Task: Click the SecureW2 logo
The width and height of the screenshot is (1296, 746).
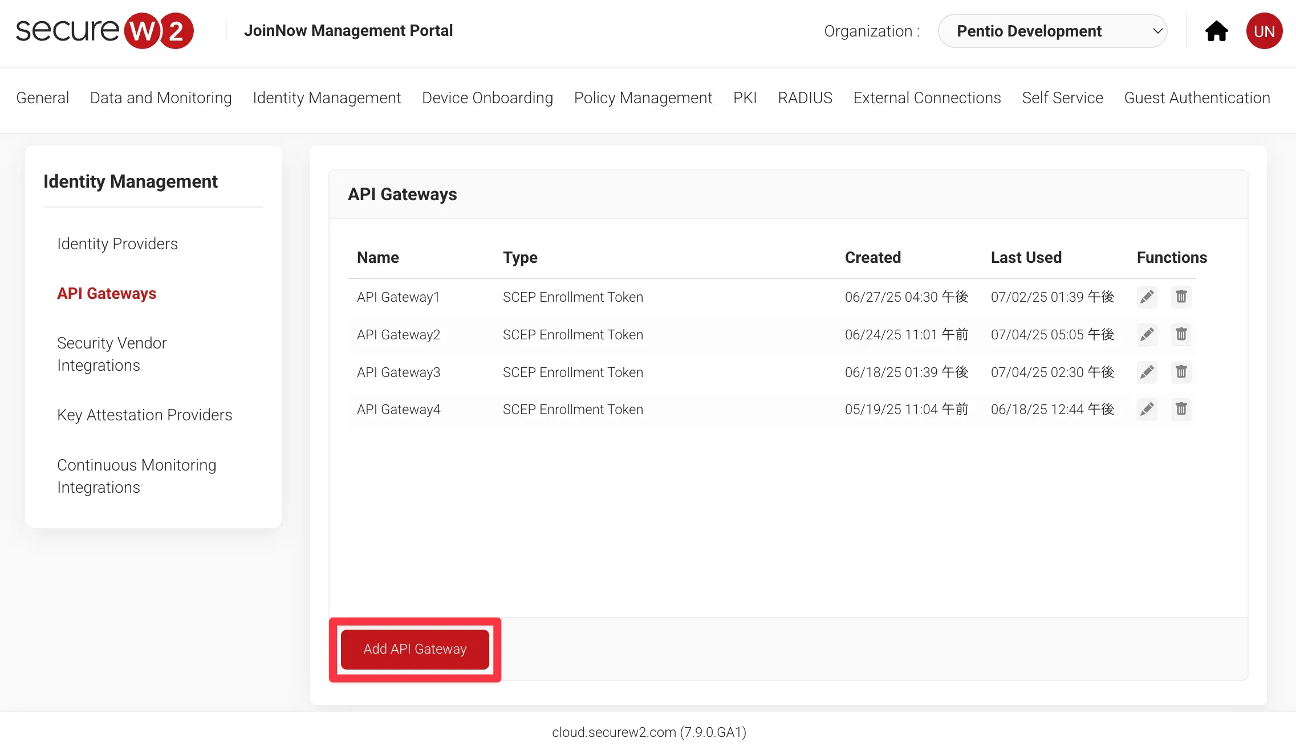Action: point(105,31)
